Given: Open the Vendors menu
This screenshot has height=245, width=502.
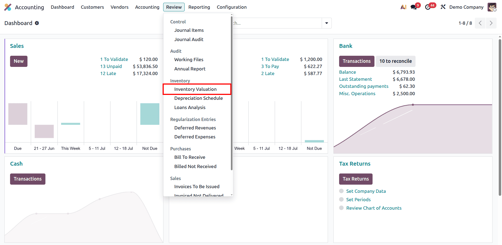Looking at the screenshot, I should [x=119, y=7].
